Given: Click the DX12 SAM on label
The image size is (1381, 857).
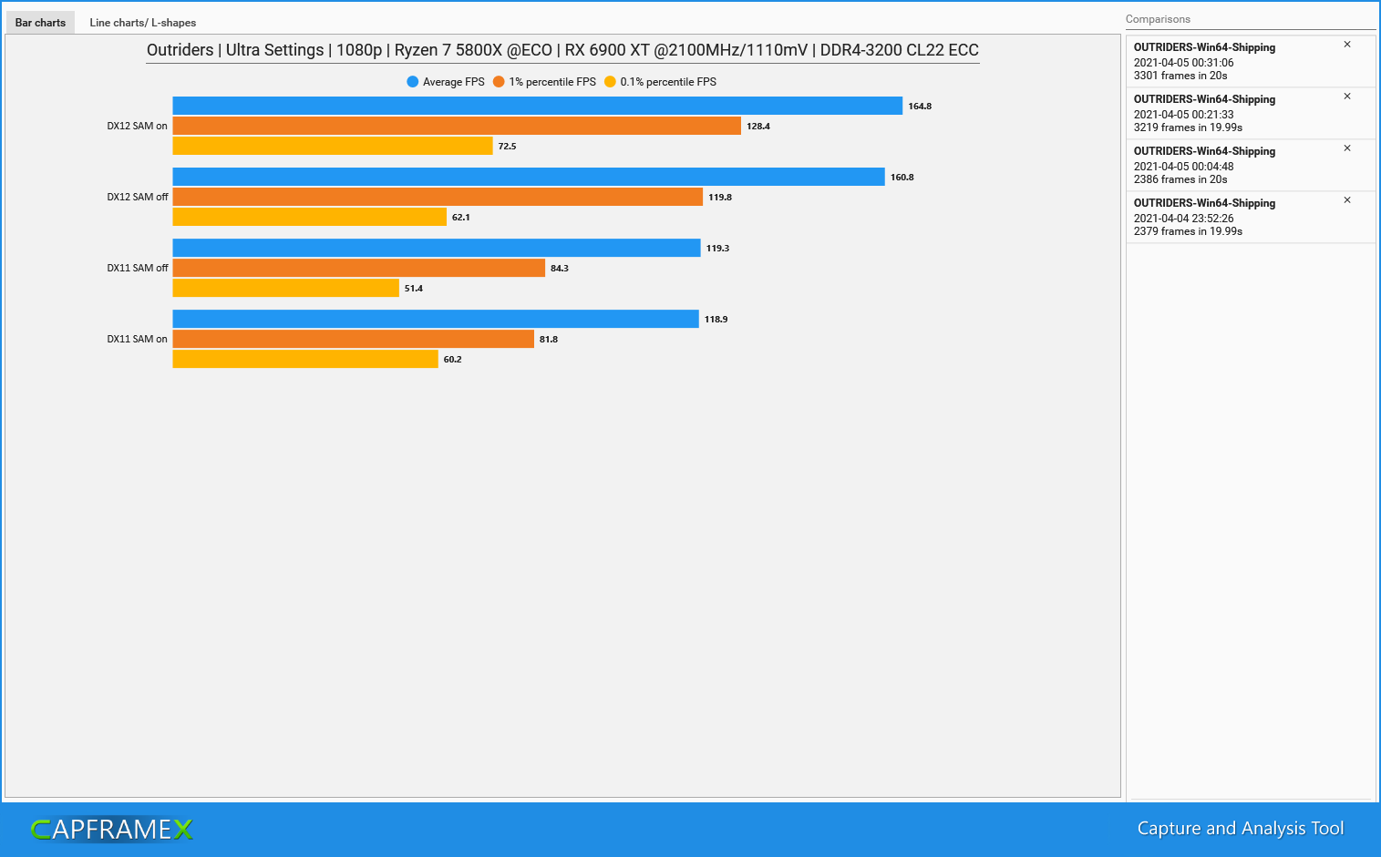Looking at the screenshot, I should [x=137, y=127].
